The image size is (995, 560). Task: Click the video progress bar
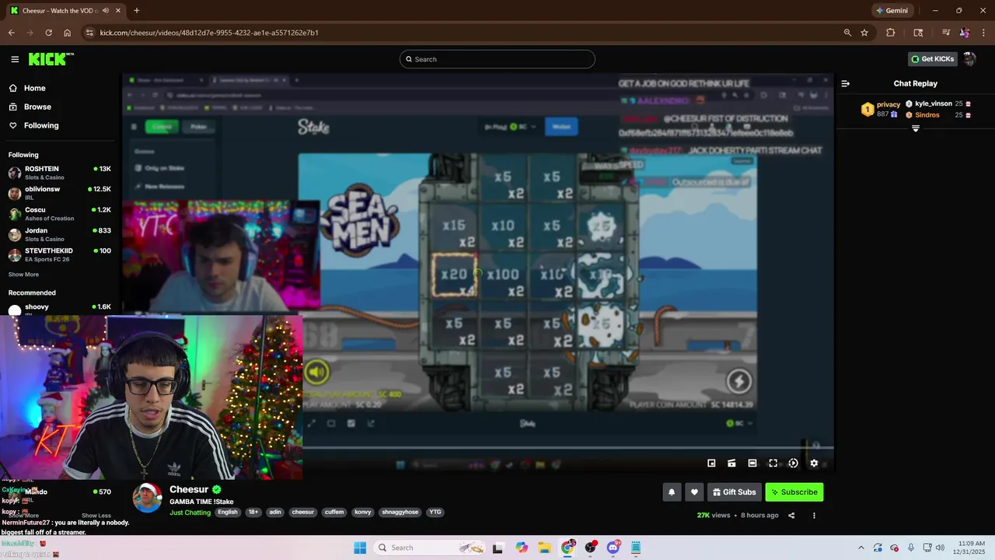(477, 447)
